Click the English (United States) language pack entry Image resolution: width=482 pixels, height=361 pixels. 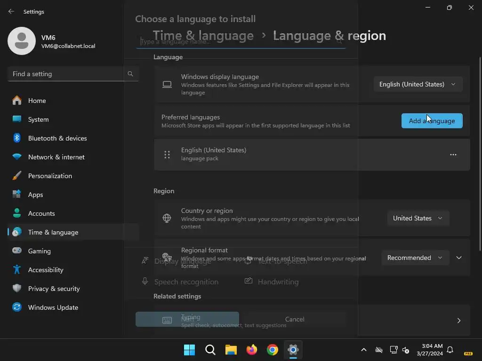[312, 154]
